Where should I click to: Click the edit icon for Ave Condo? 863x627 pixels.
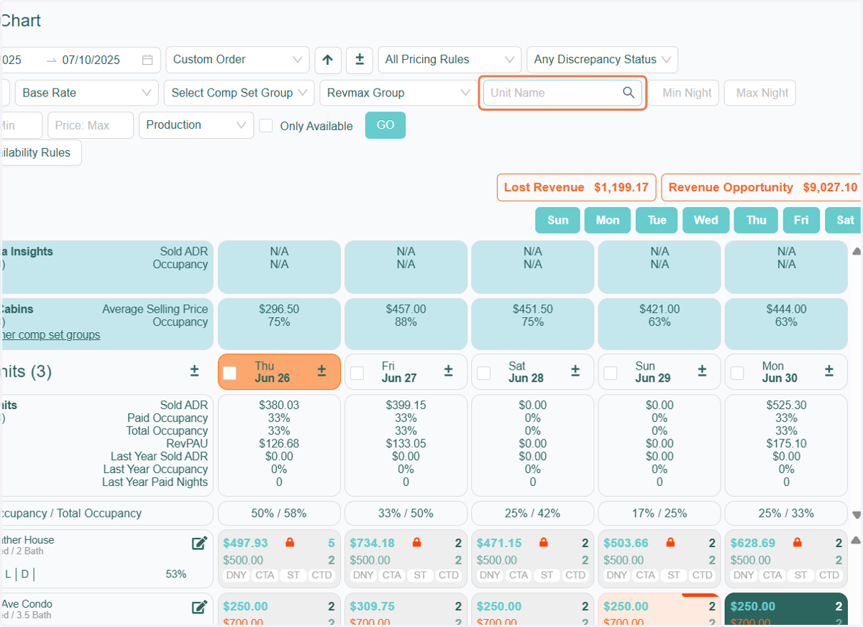199,607
